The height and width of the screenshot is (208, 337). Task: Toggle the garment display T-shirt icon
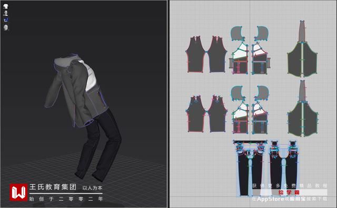(6, 6)
